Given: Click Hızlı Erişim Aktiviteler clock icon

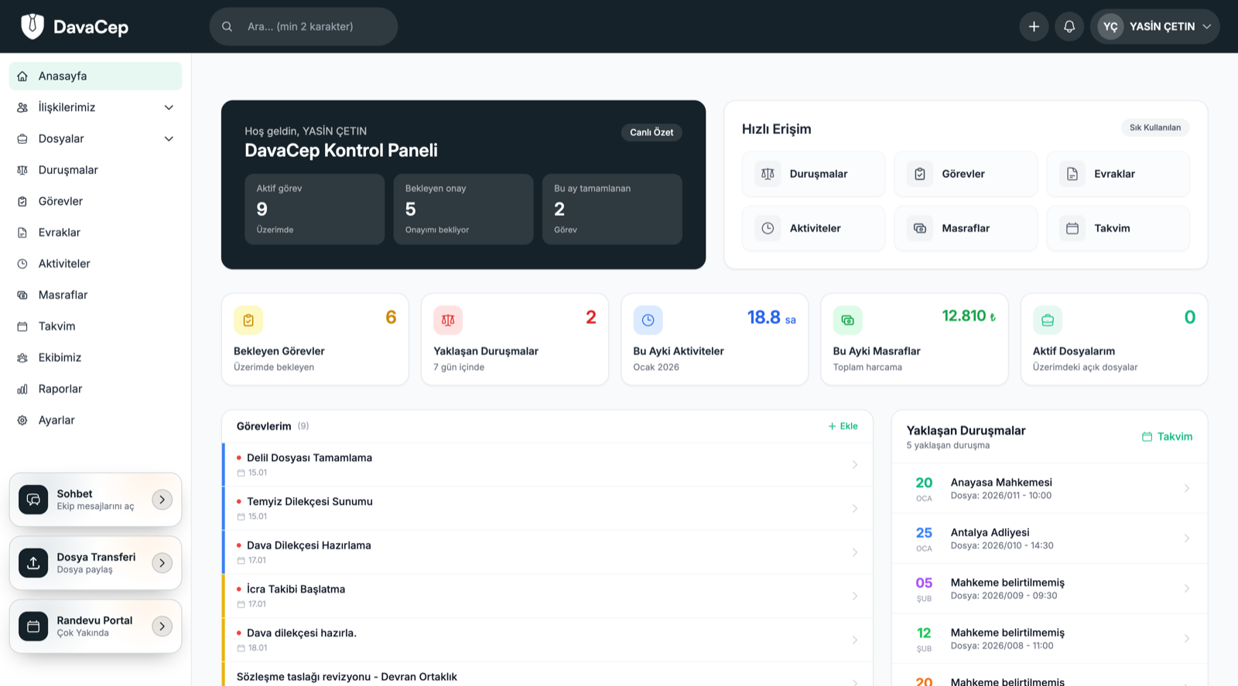Looking at the screenshot, I should click(768, 228).
